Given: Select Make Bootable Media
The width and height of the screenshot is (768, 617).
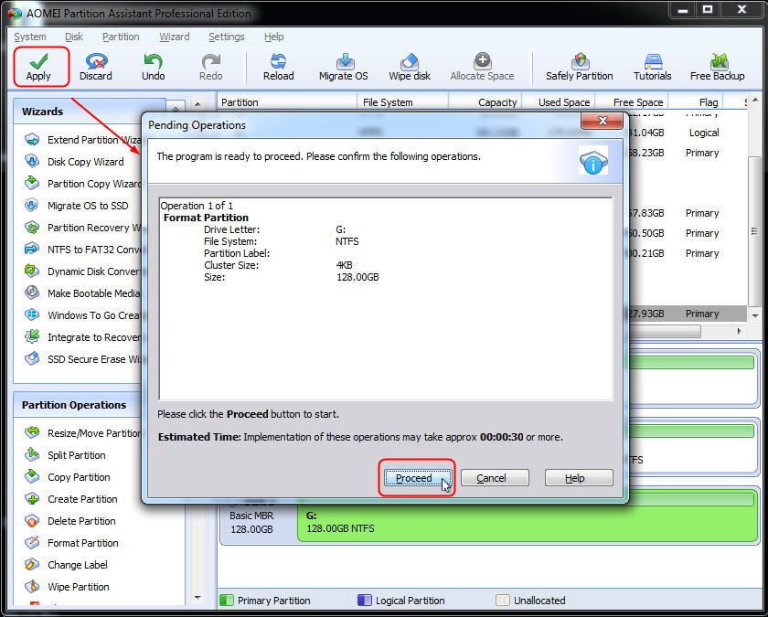Looking at the screenshot, I should pos(83,293).
